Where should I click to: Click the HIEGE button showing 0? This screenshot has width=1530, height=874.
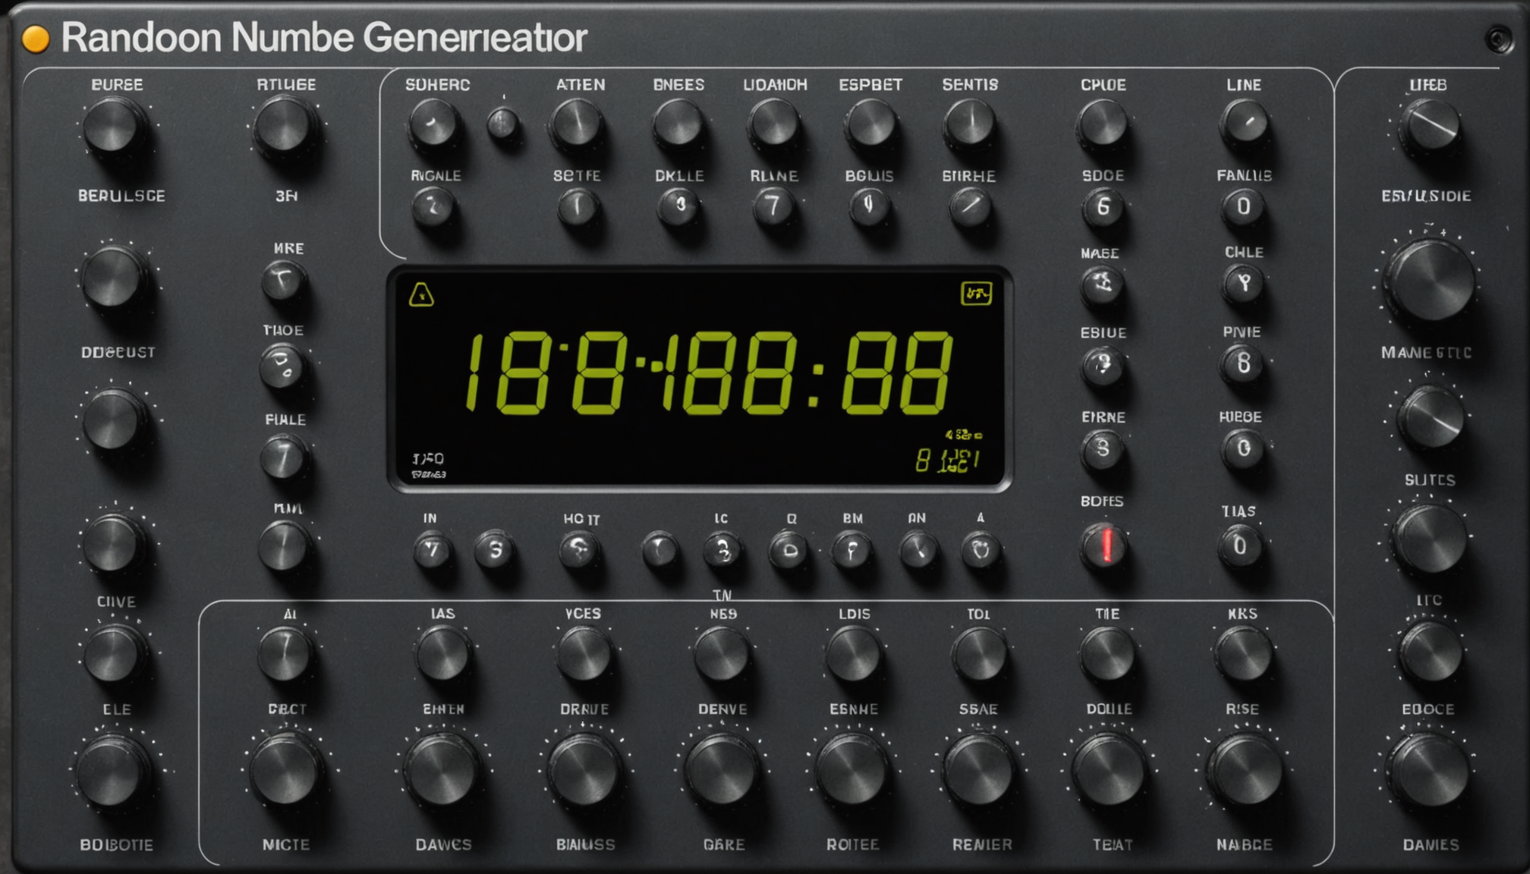pyautogui.click(x=1243, y=448)
